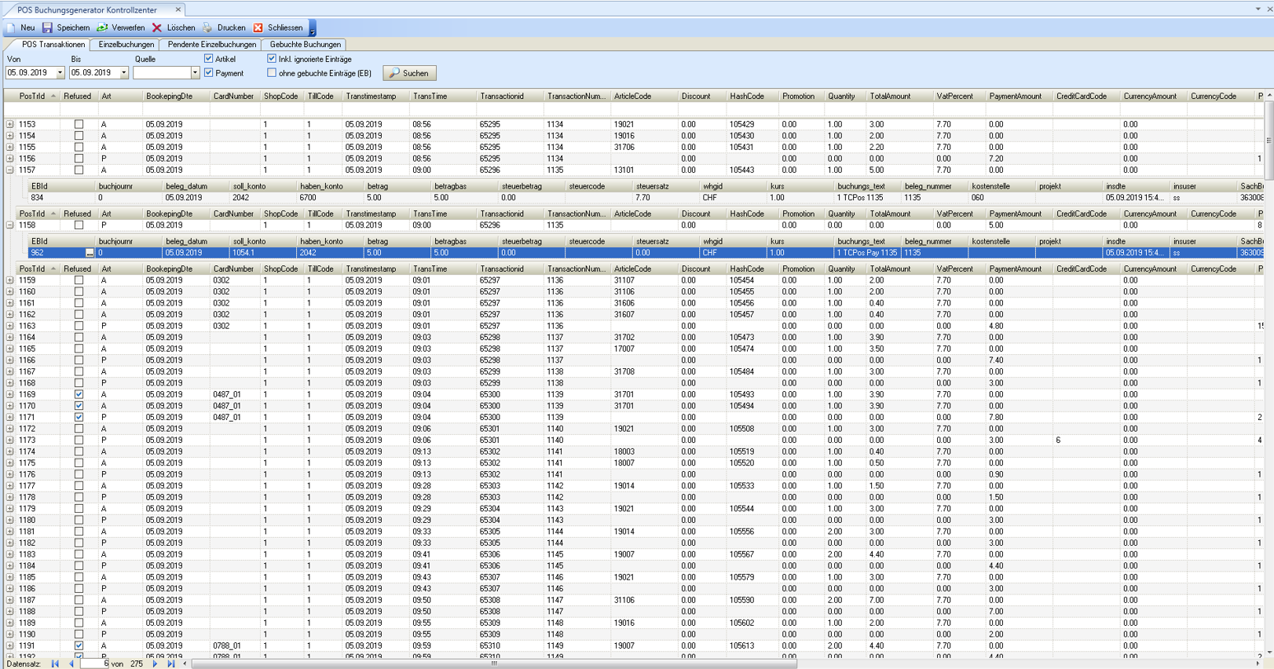Image resolution: width=1274 pixels, height=669 pixels.
Task: Open the Gebuchte Buchungen tab
Action: (x=305, y=45)
